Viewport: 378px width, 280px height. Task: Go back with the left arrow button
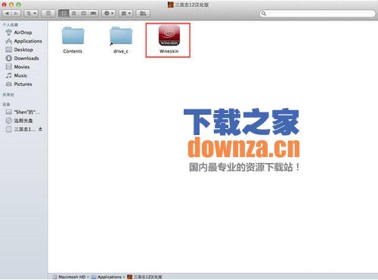pyautogui.click(x=7, y=13)
